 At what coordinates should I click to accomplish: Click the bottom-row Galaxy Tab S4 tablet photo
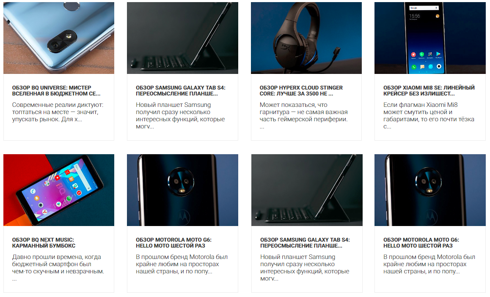[307, 190]
